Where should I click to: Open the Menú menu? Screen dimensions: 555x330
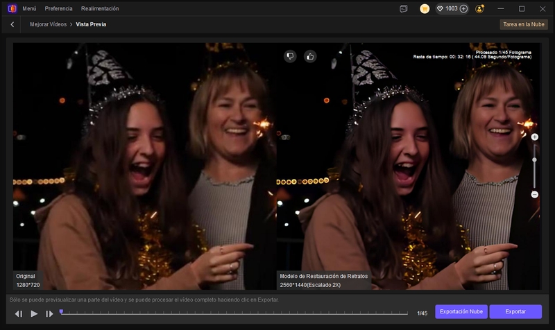(x=29, y=8)
